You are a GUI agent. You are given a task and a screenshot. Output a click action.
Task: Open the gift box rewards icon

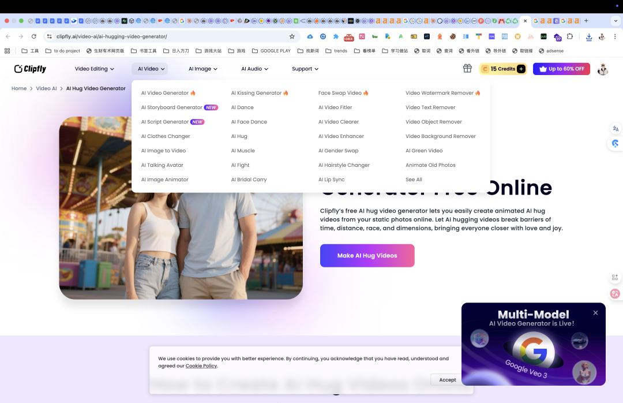point(467,69)
